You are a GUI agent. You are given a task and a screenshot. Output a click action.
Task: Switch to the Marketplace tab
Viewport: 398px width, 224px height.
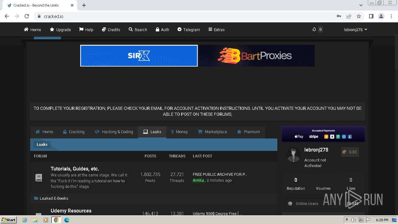(212, 132)
